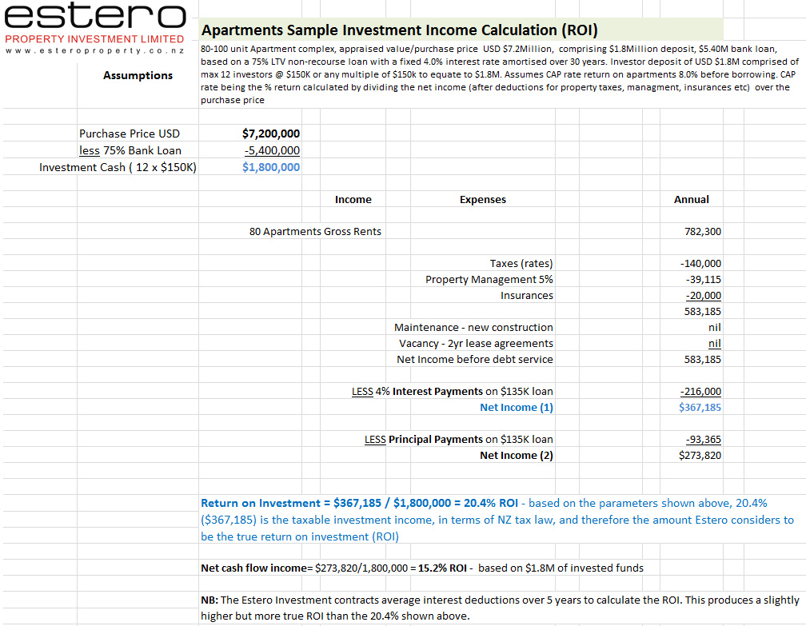Click the blue $367,185 Net Income value

(700, 407)
